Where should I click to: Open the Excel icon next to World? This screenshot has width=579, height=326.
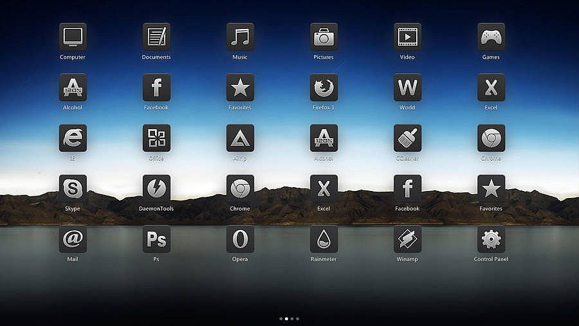491,87
